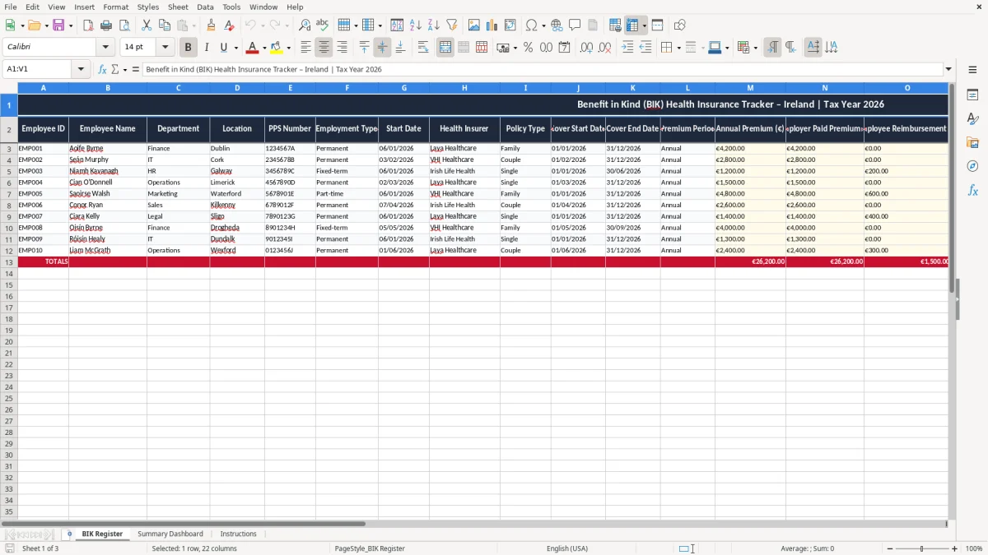Expand the formula bar
The width and height of the screenshot is (988, 555).
point(948,70)
